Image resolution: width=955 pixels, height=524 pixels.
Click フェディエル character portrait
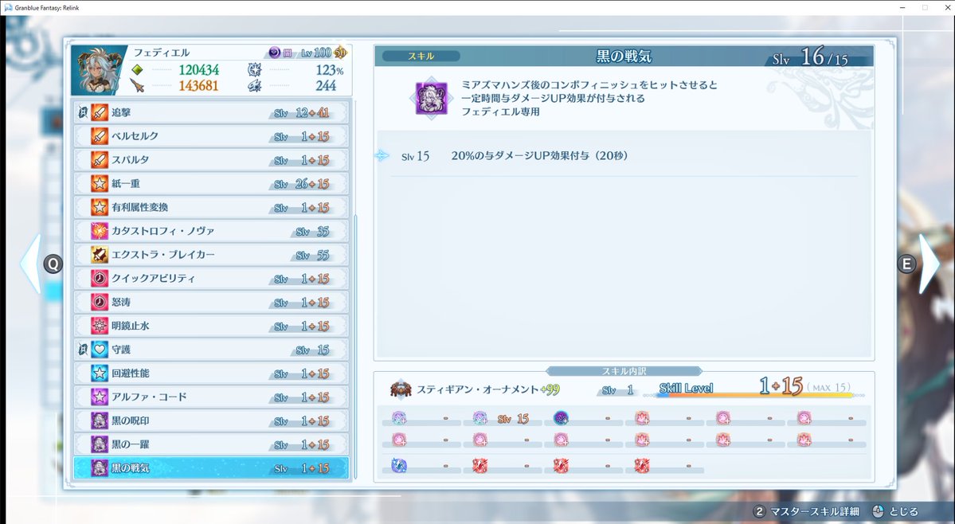click(x=99, y=70)
